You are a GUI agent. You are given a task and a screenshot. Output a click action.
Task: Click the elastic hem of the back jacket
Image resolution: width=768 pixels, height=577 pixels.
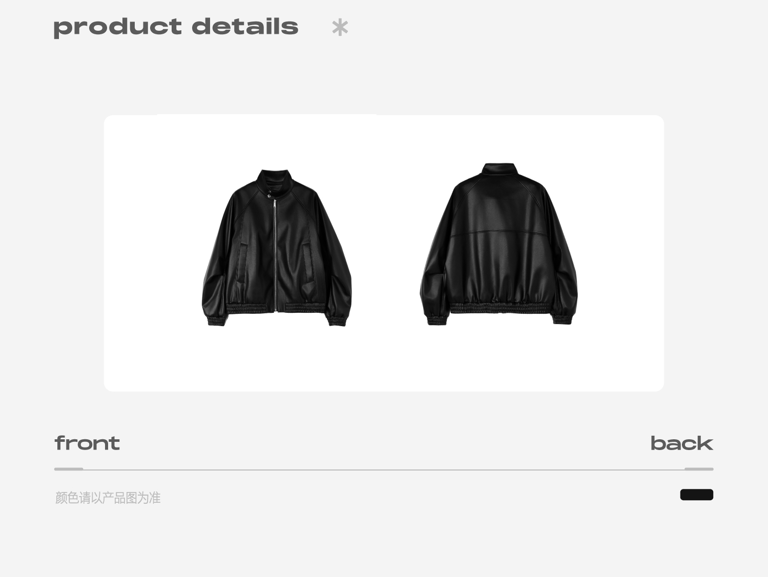(x=500, y=308)
